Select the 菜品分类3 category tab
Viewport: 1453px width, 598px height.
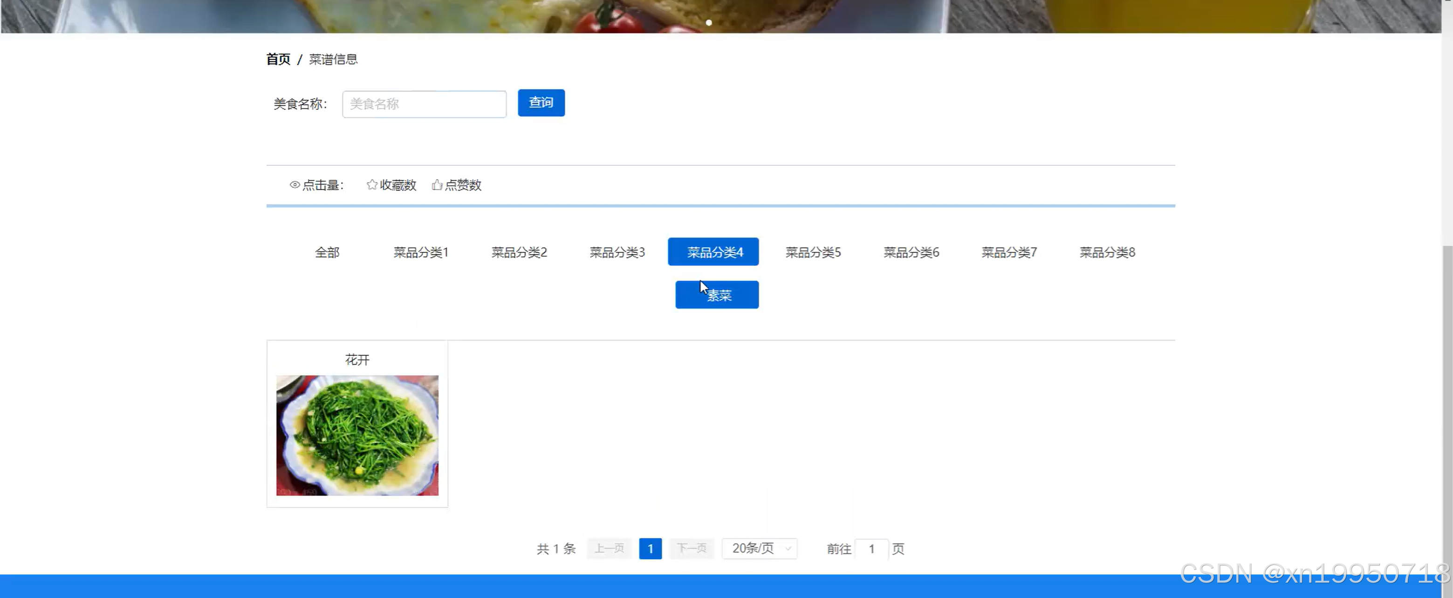(617, 252)
